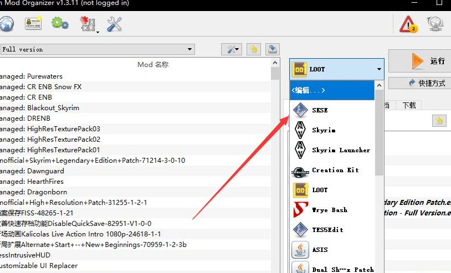Select the DRENB mod row
451x273 pixels.
click(x=135, y=119)
